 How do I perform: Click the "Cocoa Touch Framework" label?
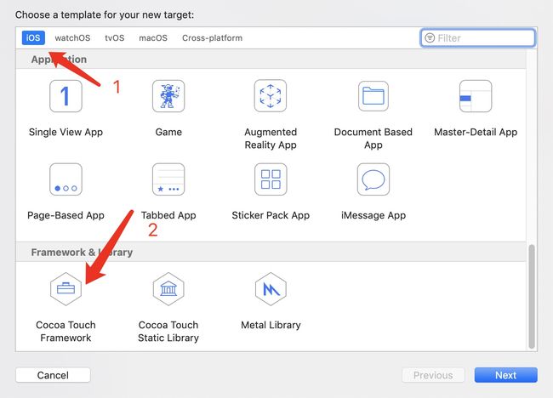(66, 331)
